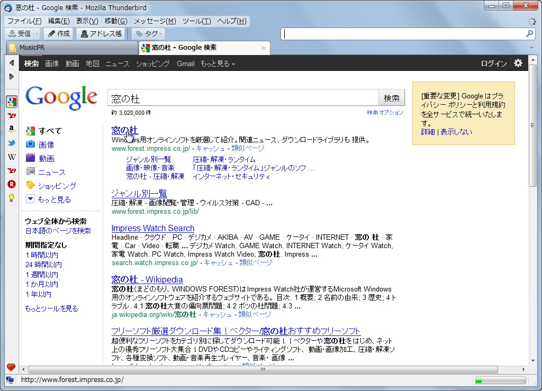
Task: Open the ヘルプ(H) menu
Action: click(x=232, y=21)
